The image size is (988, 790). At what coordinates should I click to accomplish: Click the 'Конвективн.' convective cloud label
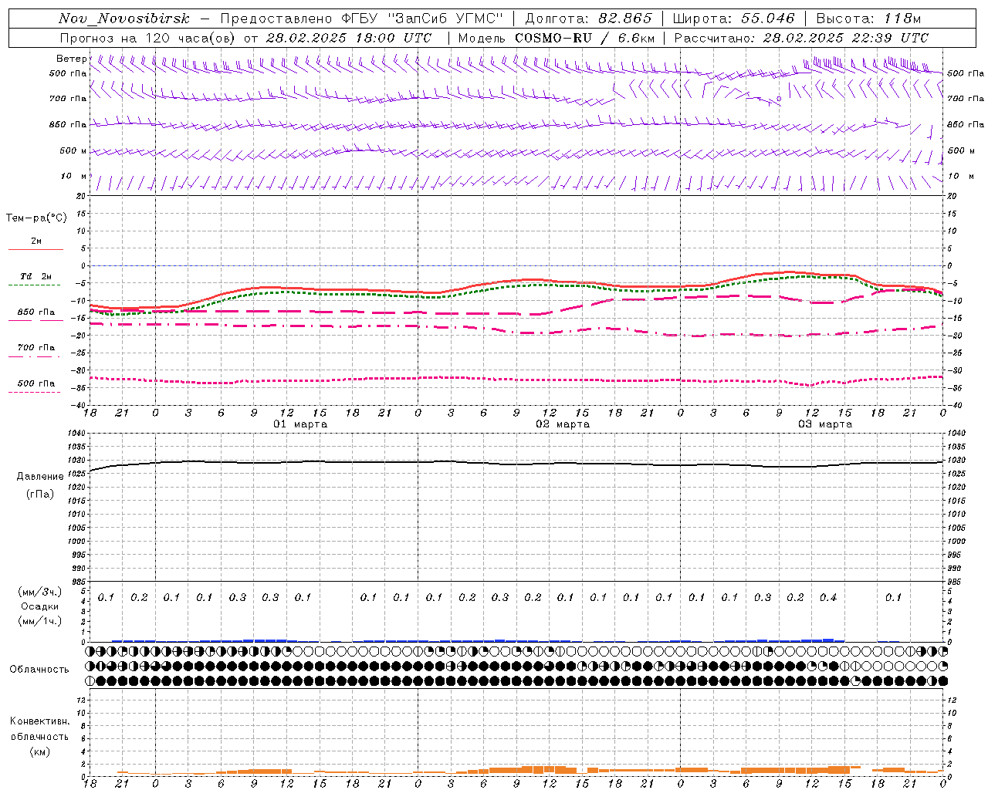(39, 721)
